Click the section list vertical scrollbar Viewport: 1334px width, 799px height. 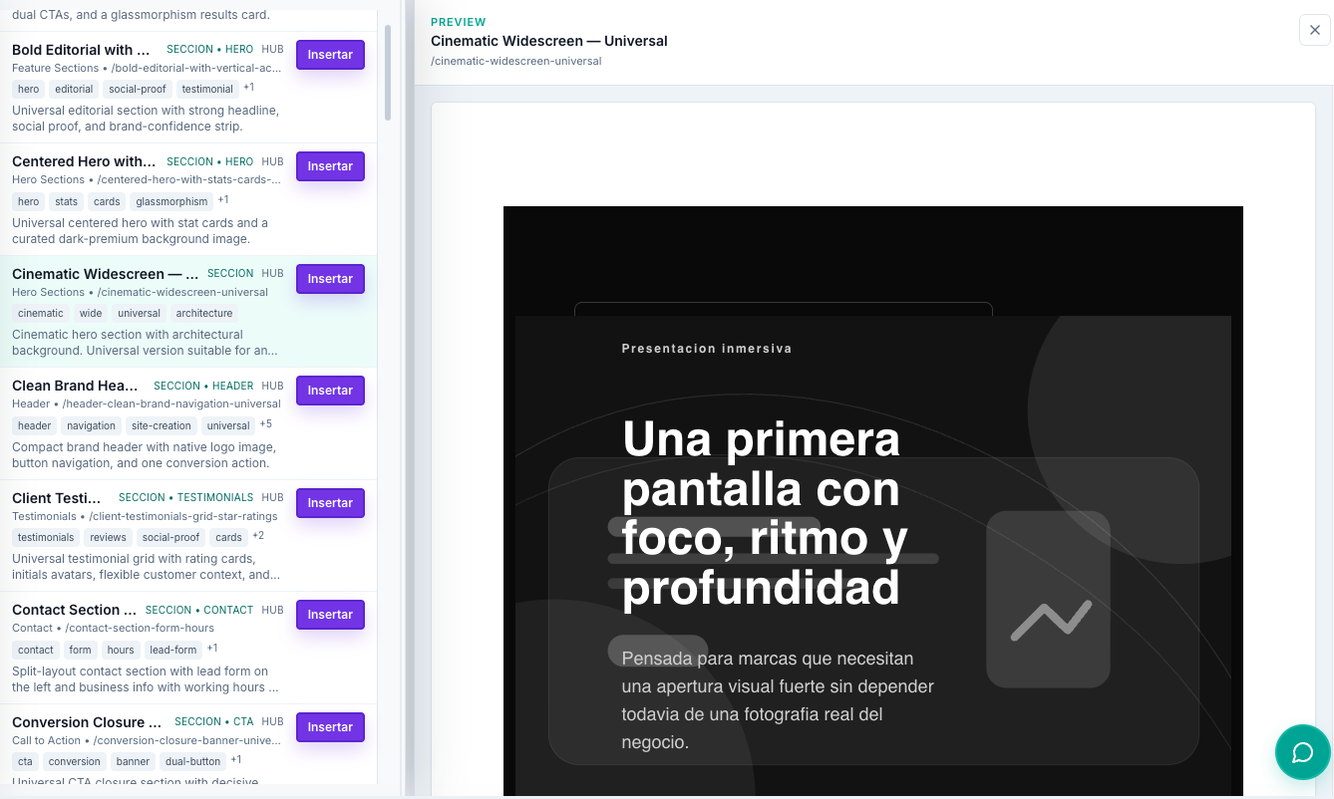pyautogui.click(x=388, y=73)
